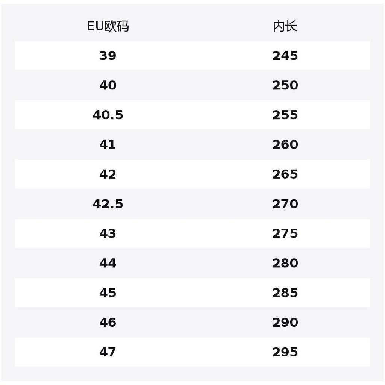Choose EU size 42 cell
This screenshot has width=385, height=385.
pyautogui.click(x=108, y=174)
